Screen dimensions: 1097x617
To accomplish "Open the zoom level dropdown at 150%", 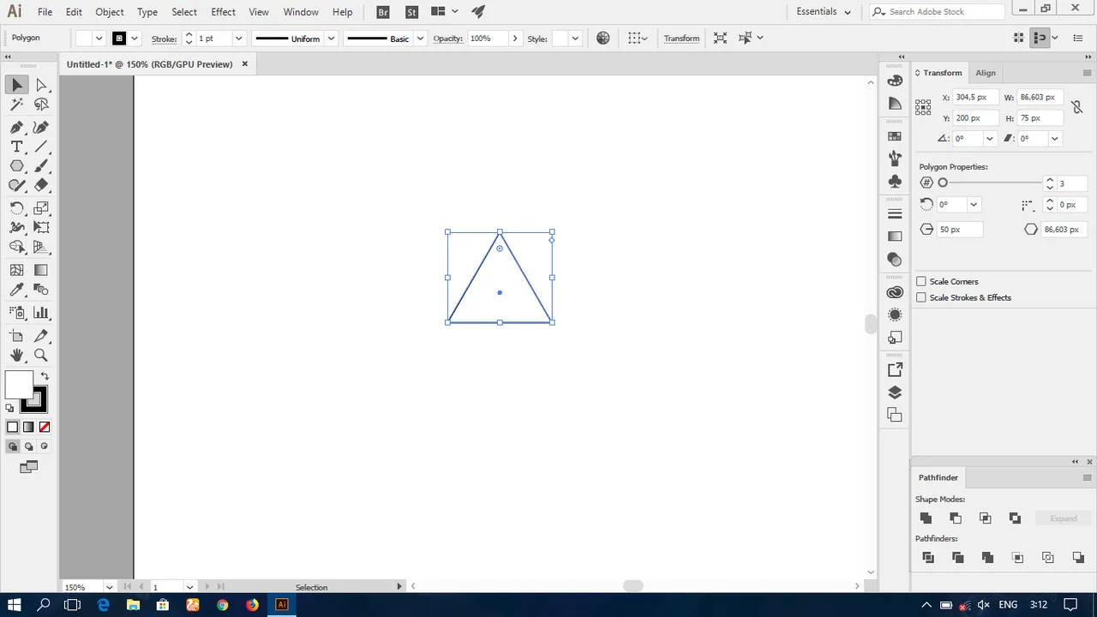I will [109, 587].
